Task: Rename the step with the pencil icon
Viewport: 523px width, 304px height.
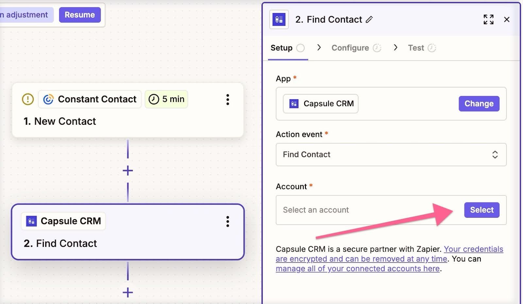Action: point(369,20)
